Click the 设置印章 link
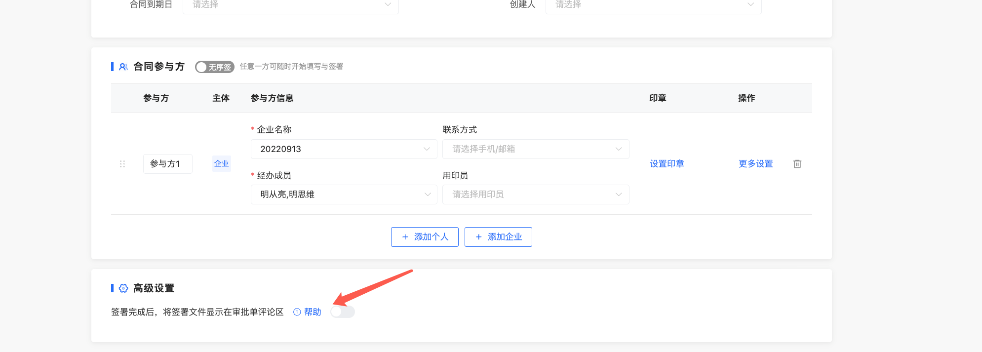 pos(667,164)
